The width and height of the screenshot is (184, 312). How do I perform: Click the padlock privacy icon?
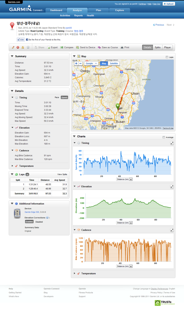[x=23, y=47]
